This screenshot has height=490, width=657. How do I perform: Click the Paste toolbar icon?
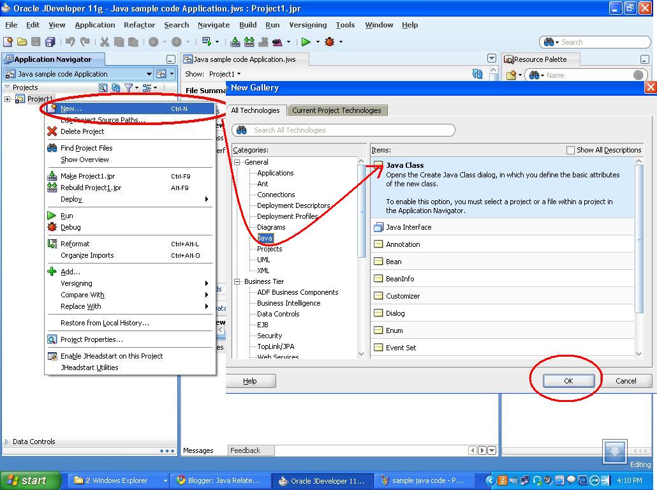(133, 42)
